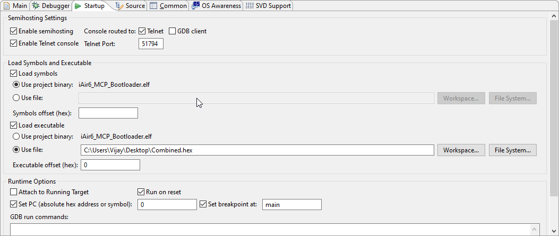
Task: Switch to the Common tab
Action: tap(168, 6)
